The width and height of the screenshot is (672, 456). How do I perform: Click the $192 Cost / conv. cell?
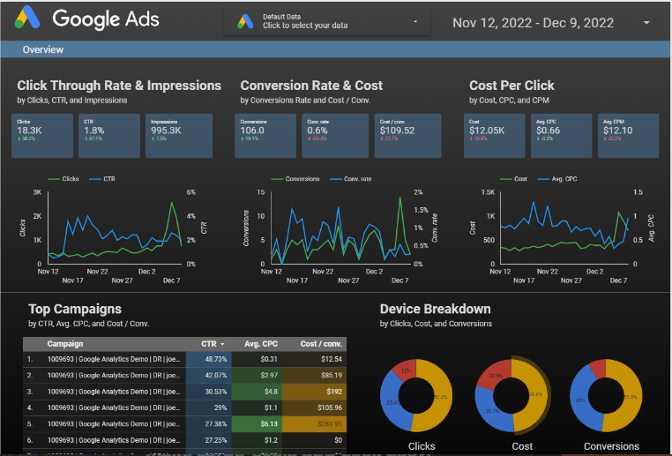pos(314,392)
